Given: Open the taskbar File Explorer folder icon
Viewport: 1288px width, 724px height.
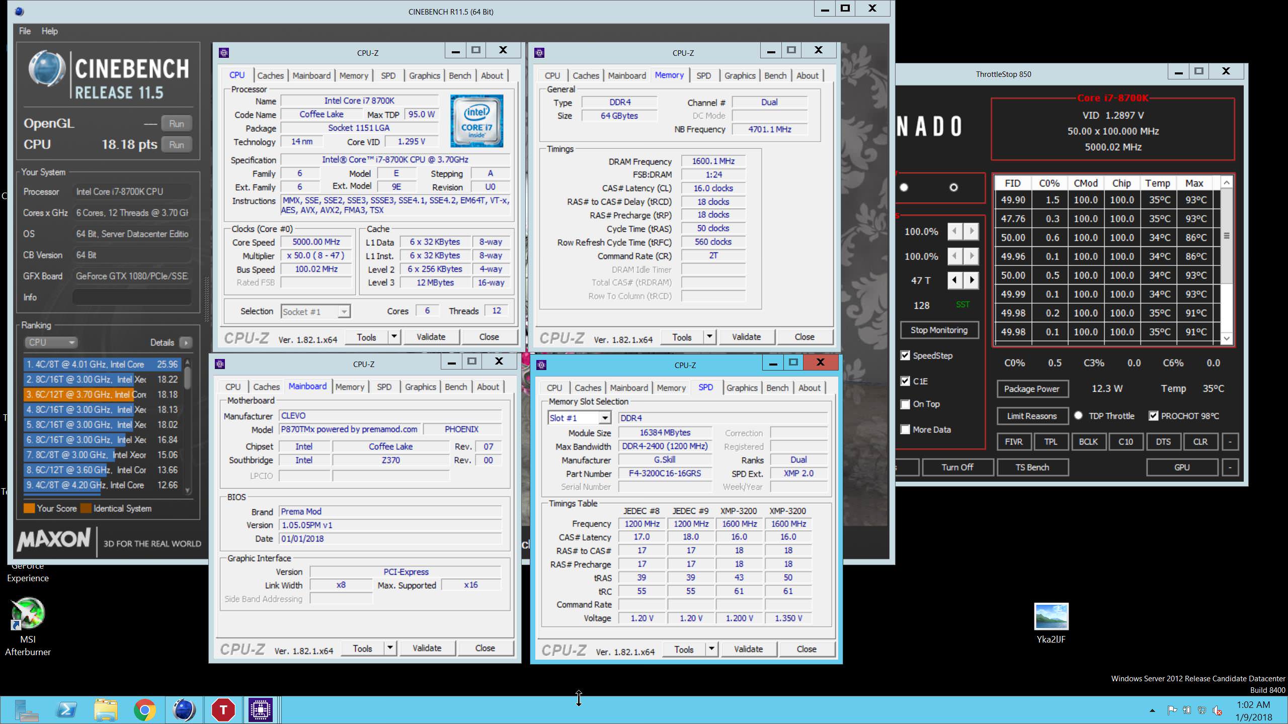Looking at the screenshot, I should tap(106, 709).
